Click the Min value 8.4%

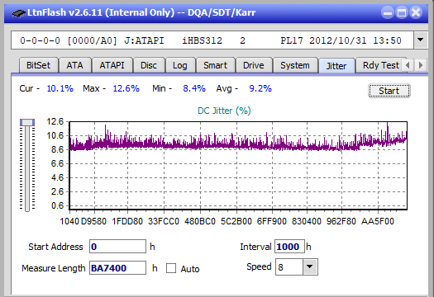pos(194,88)
